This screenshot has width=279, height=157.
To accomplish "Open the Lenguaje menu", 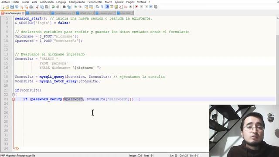I will [x=61, y=2].
